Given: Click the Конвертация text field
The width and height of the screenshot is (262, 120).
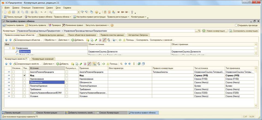Looking at the screenshot, I should point(106,31).
